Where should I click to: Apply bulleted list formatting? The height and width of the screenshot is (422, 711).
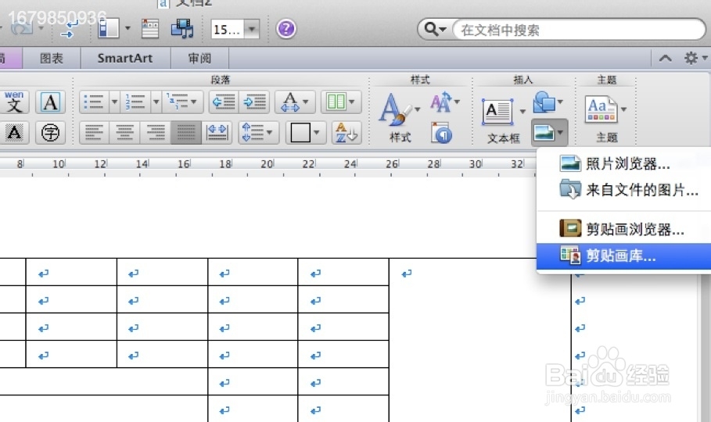tap(94, 102)
